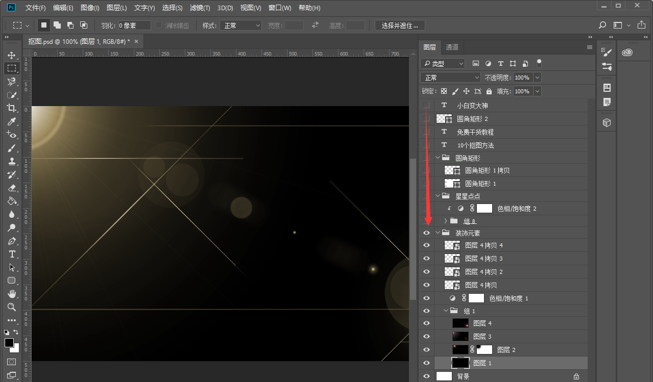This screenshot has height=382, width=653.
Task: Open the 选择(S) menu
Action: pos(172,8)
